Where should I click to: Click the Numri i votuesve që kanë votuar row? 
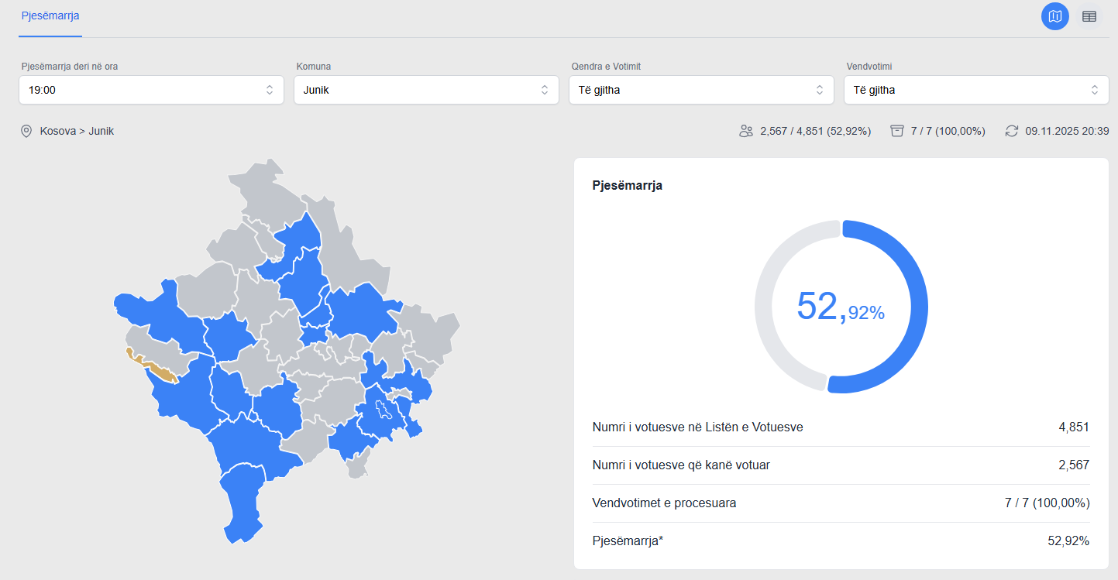[841, 465]
